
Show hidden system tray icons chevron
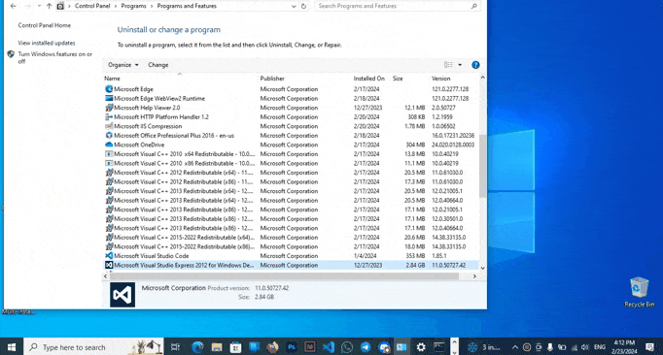515,347
